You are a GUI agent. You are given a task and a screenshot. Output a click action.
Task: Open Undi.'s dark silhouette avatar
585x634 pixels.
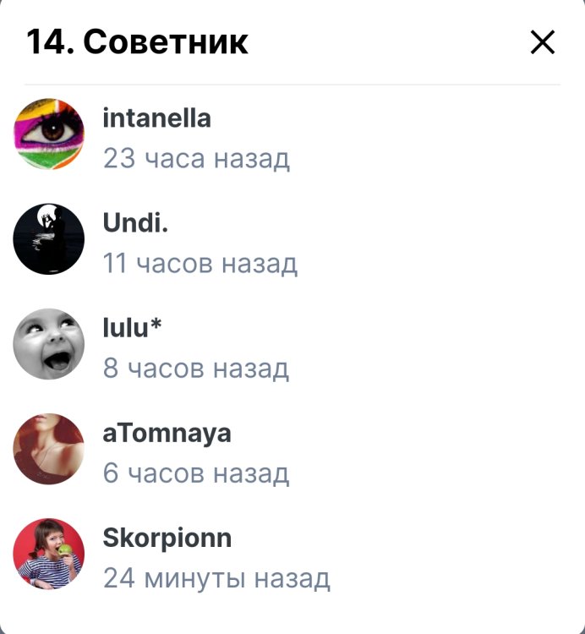(x=49, y=239)
